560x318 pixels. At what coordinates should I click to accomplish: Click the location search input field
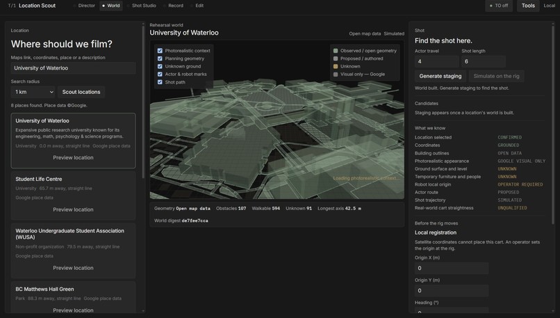coord(73,68)
